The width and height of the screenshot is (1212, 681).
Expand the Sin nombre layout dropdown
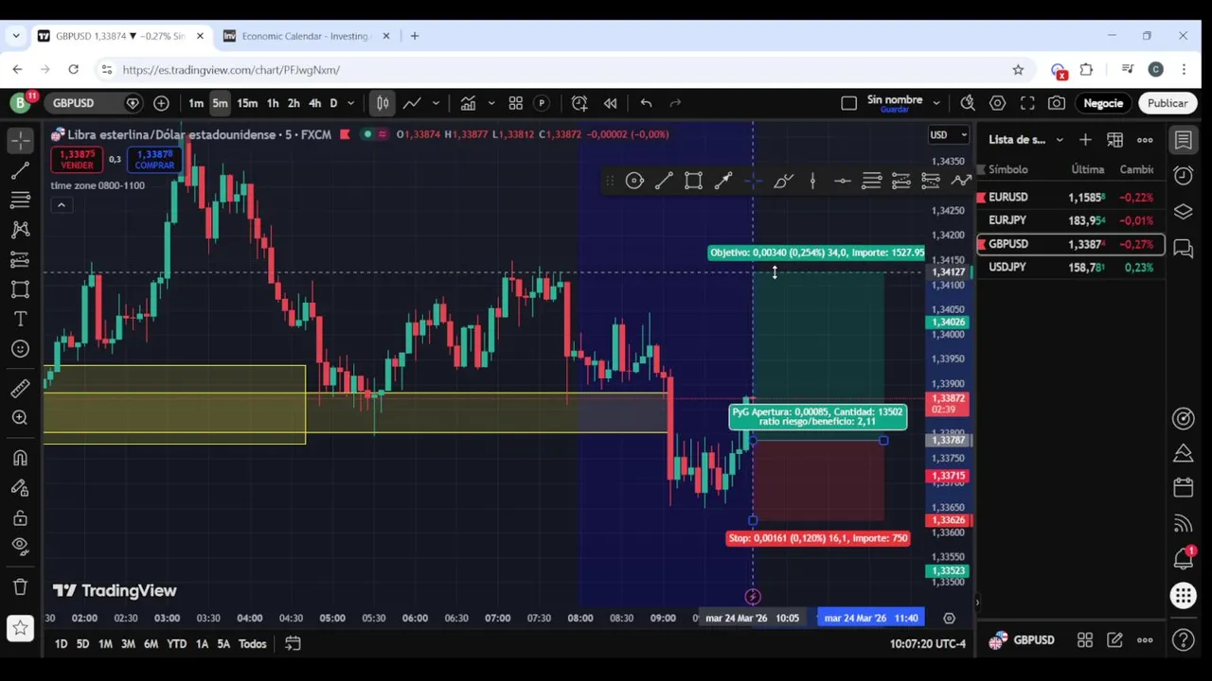[936, 103]
